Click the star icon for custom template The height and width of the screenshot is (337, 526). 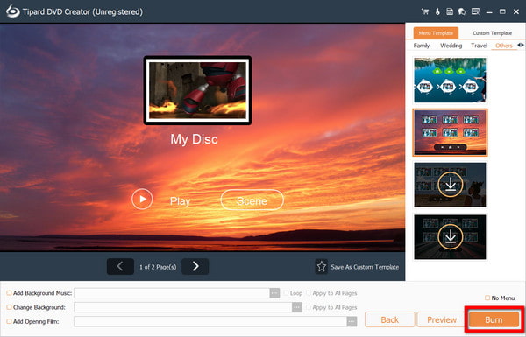[322, 267]
